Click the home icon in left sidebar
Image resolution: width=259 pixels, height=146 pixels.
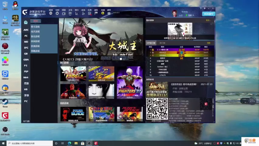click(x=26, y=22)
